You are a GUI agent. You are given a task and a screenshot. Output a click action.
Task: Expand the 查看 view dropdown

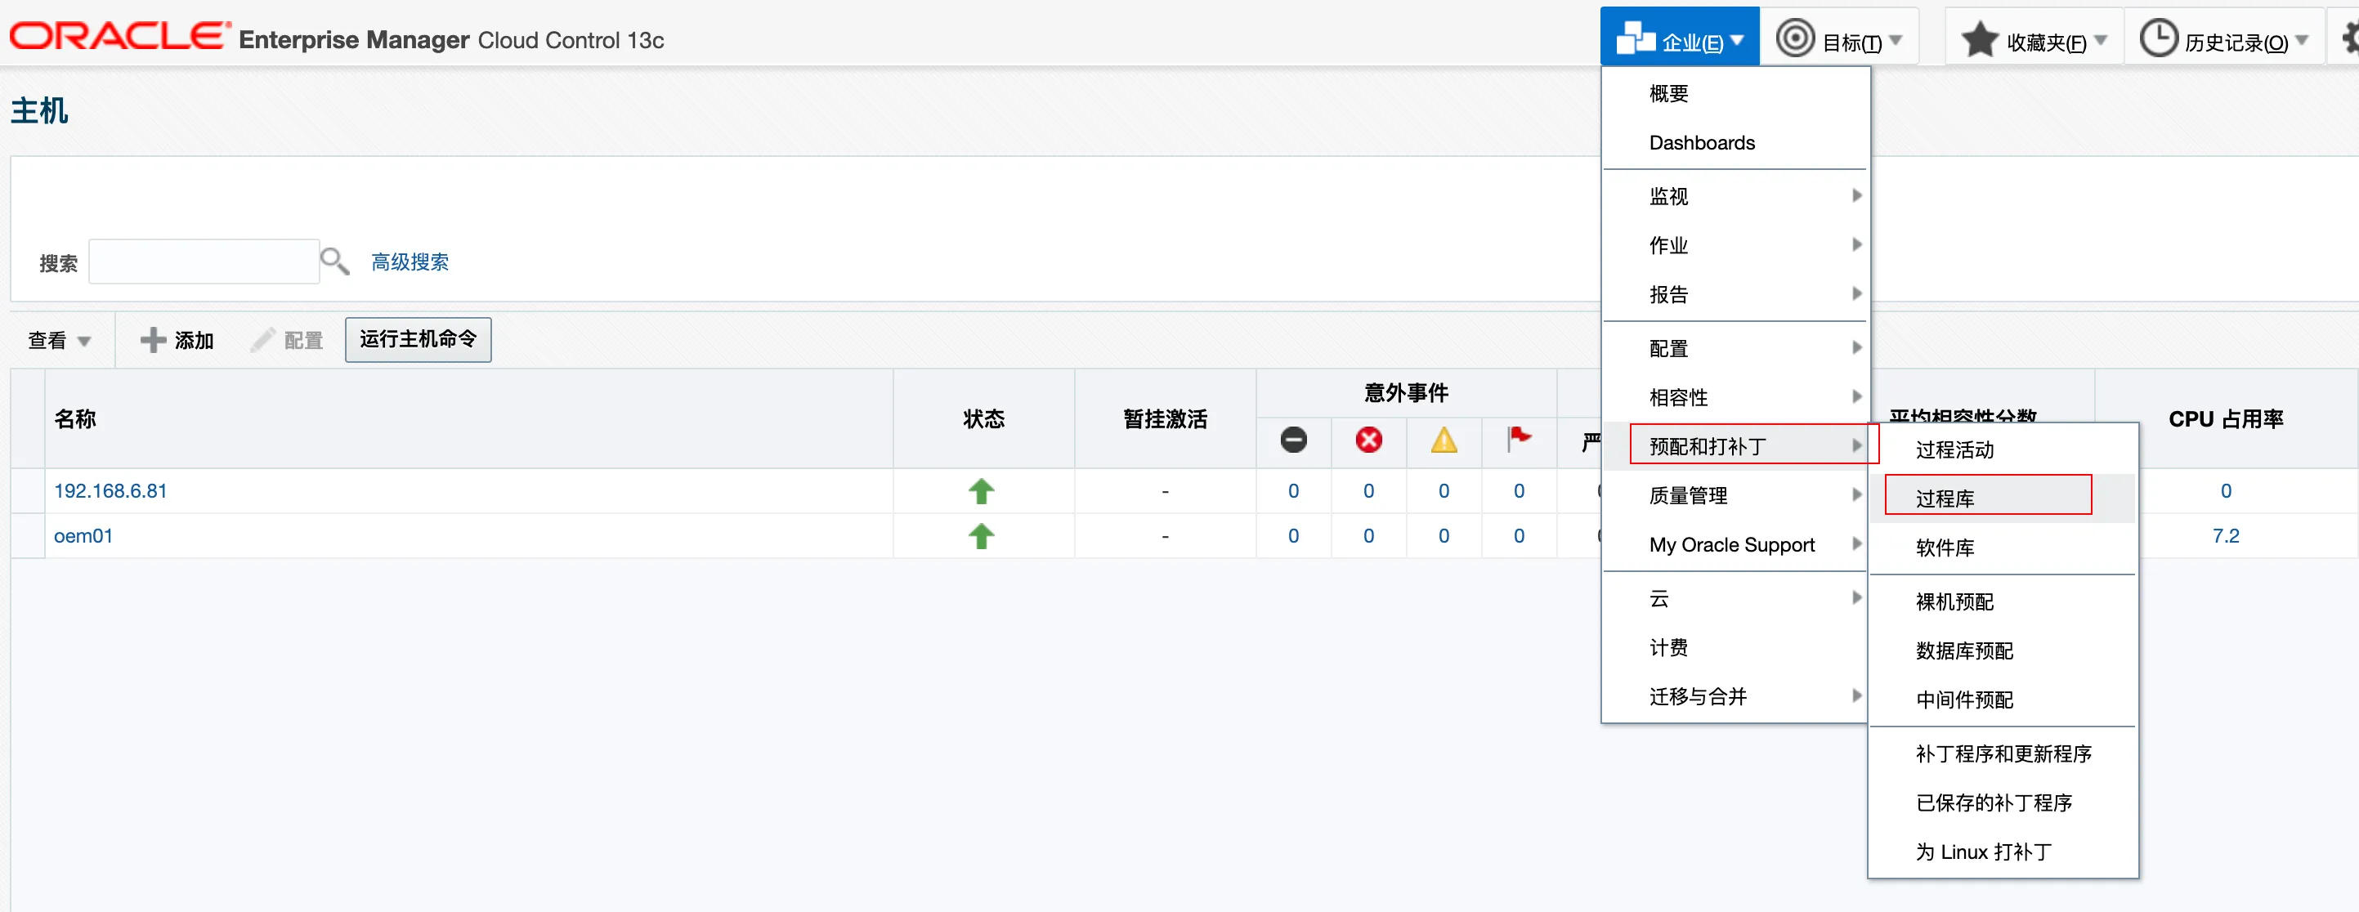pyautogui.click(x=60, y=341)
